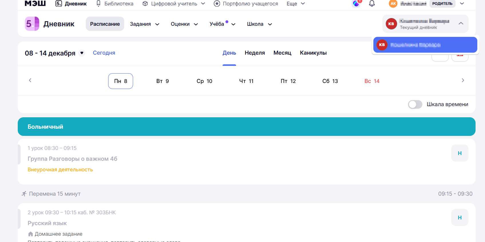This screenshot has height=242, width=485.
Task: Select Wednesday Ср 10
Action: pos(204,81)
